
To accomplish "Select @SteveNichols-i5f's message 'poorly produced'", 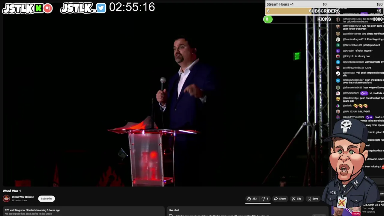I will click(x=371, y=45).
